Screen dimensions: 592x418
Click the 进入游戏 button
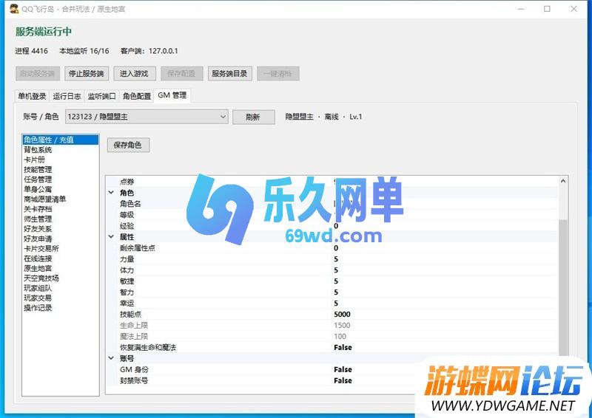(134, 74)
